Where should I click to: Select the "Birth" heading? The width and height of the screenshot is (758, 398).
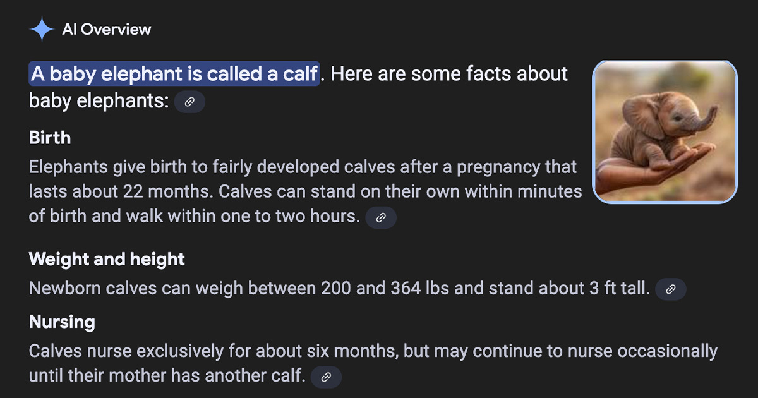click(50, 138)
